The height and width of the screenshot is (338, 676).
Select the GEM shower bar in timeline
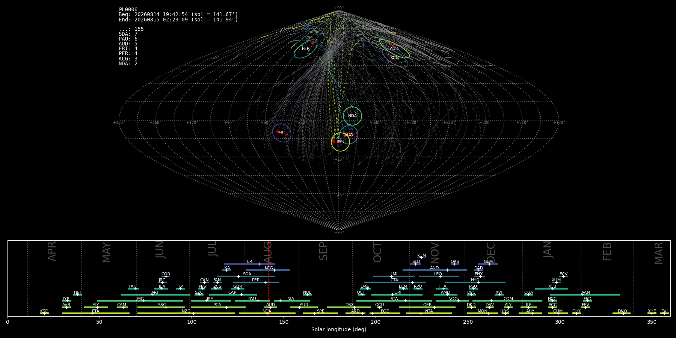point(488,264)
